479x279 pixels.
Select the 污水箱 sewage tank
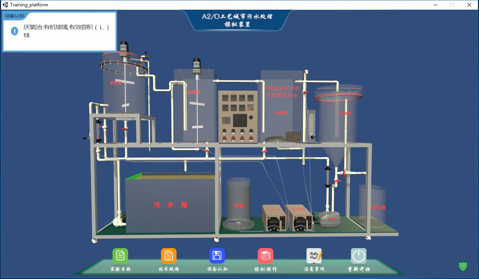click(x=170, y=205)
